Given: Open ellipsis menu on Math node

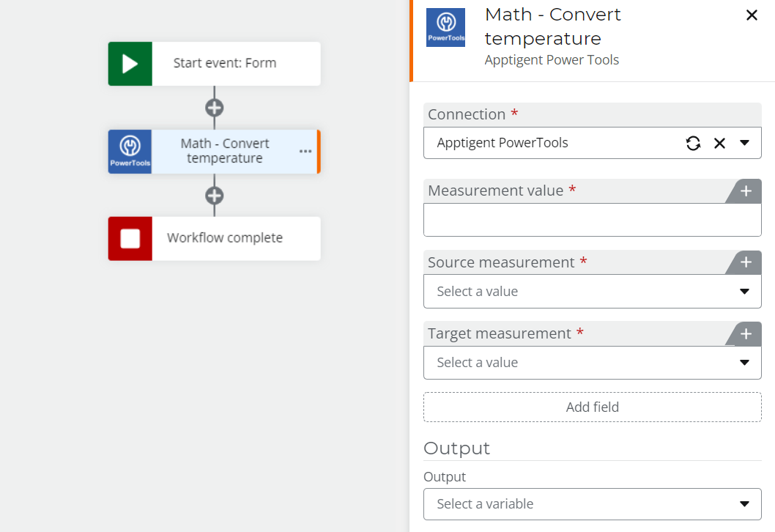Looking at the screenshot, I should click(305, 152).
